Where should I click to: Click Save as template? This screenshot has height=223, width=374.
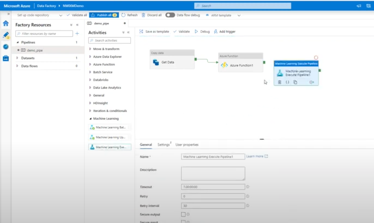pos(154,32)
